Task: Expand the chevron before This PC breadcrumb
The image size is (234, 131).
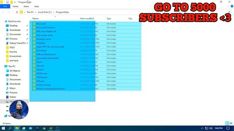Action: (x=24, y=12)
